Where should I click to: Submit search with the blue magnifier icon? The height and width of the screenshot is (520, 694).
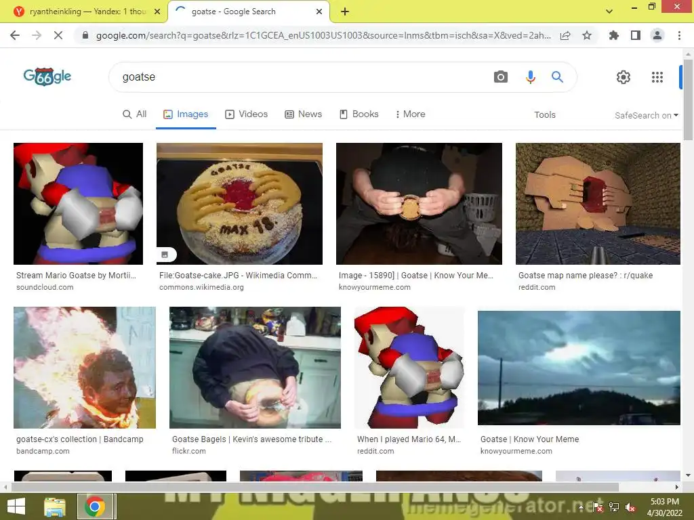(x=557, y=77)
